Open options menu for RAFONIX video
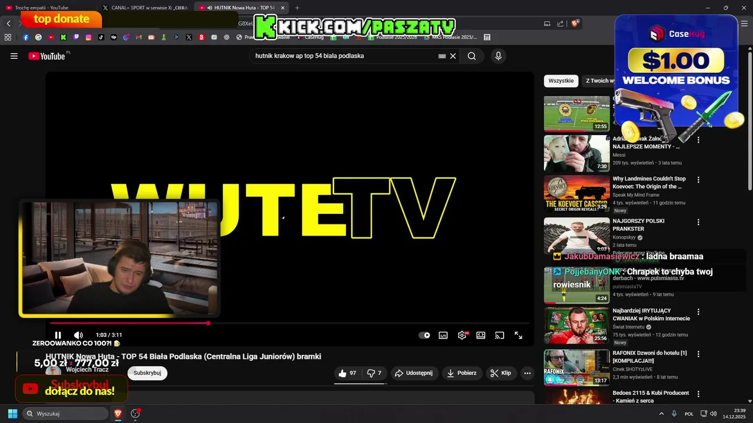 698,354
